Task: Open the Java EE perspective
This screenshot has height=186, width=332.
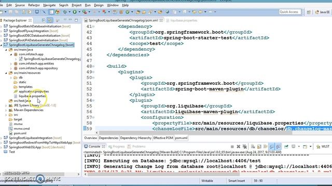Action: 323,12
